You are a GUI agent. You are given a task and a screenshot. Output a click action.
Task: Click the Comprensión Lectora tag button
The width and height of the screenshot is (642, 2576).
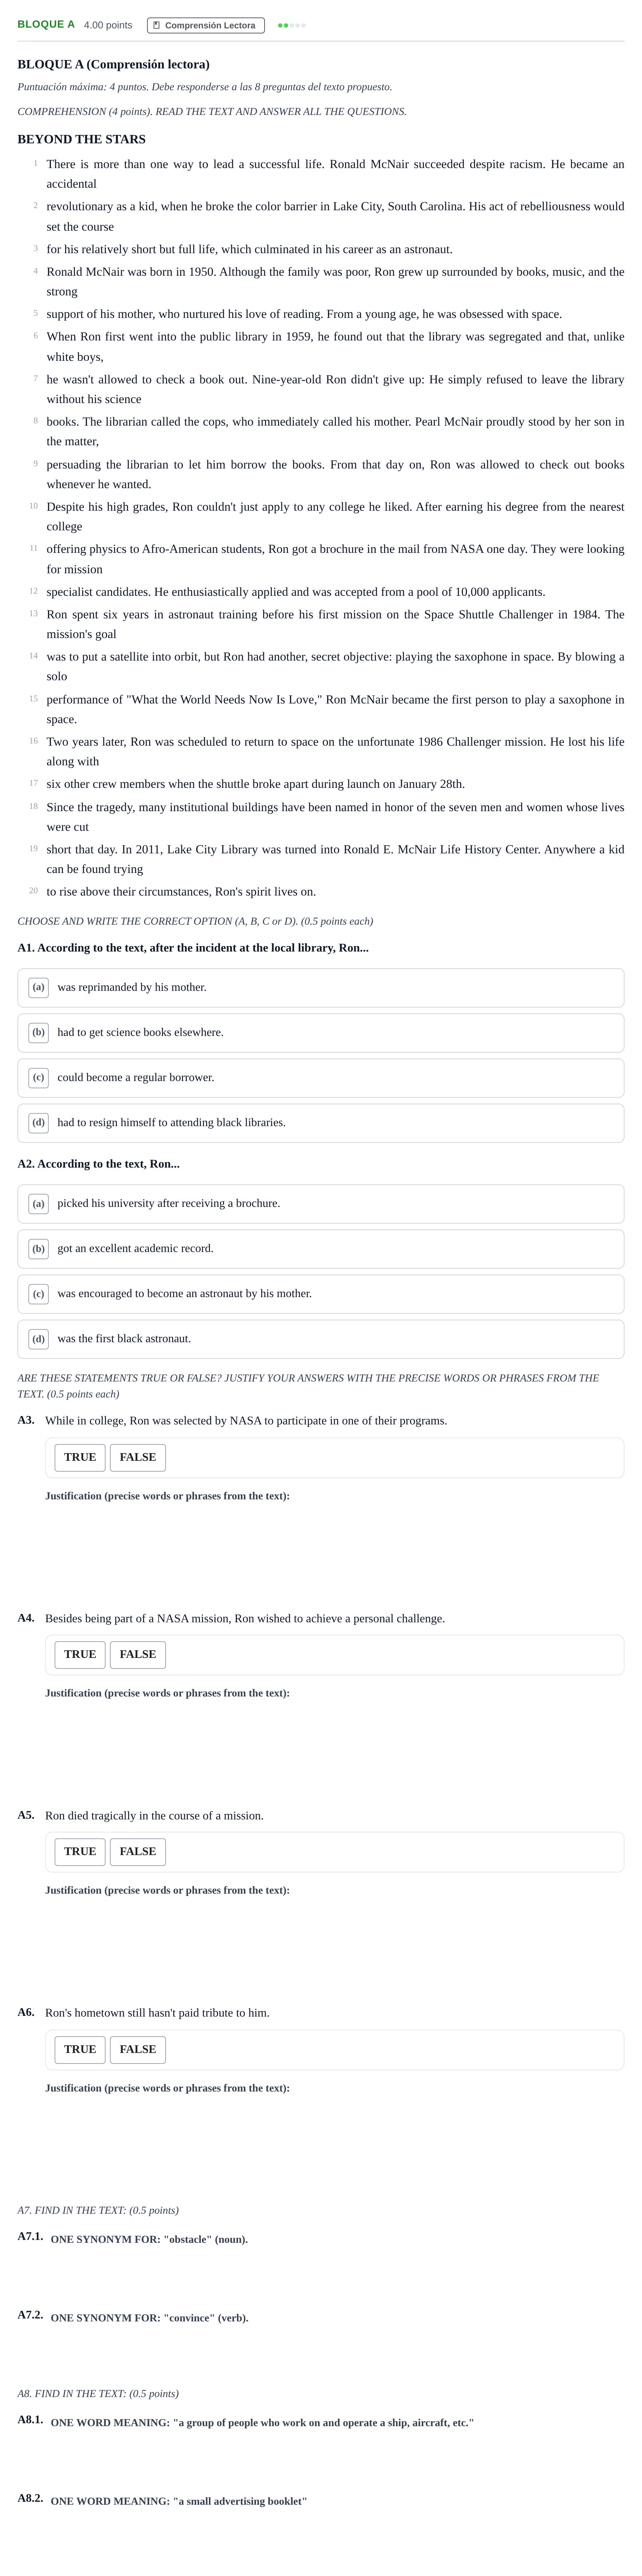coord(206,25)
